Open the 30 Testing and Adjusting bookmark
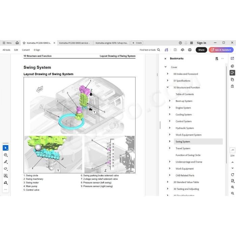Image resolution: width=236 pixels, height=236 pixels. point(186,189)
